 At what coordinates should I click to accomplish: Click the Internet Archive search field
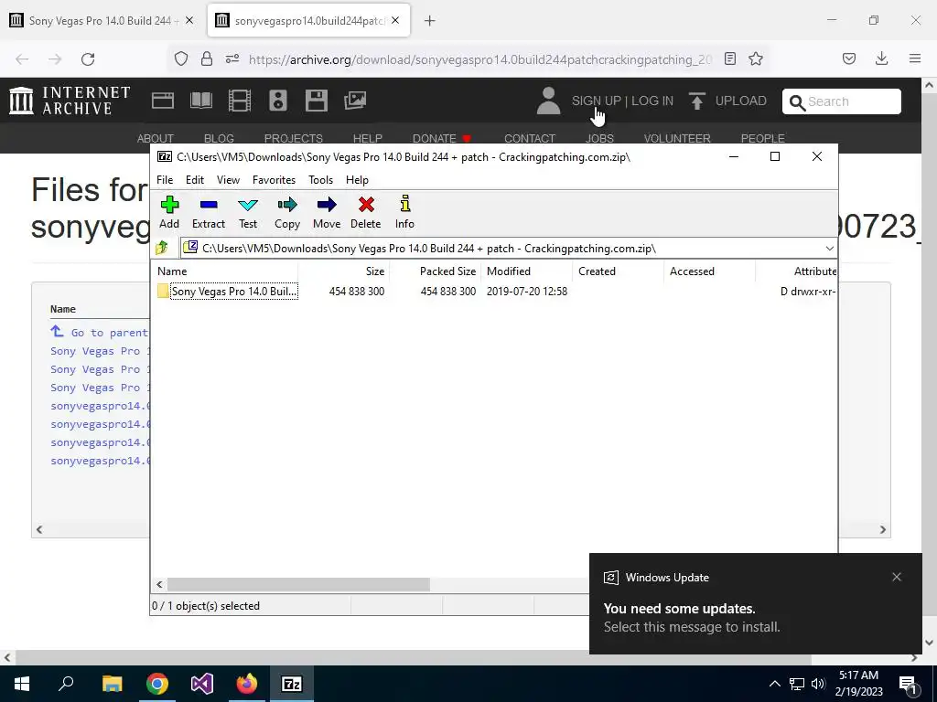[x=842, y=101]
